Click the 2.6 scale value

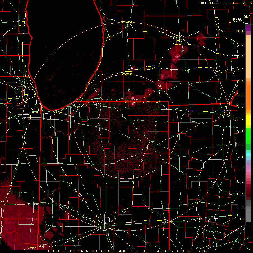point(240,144)
